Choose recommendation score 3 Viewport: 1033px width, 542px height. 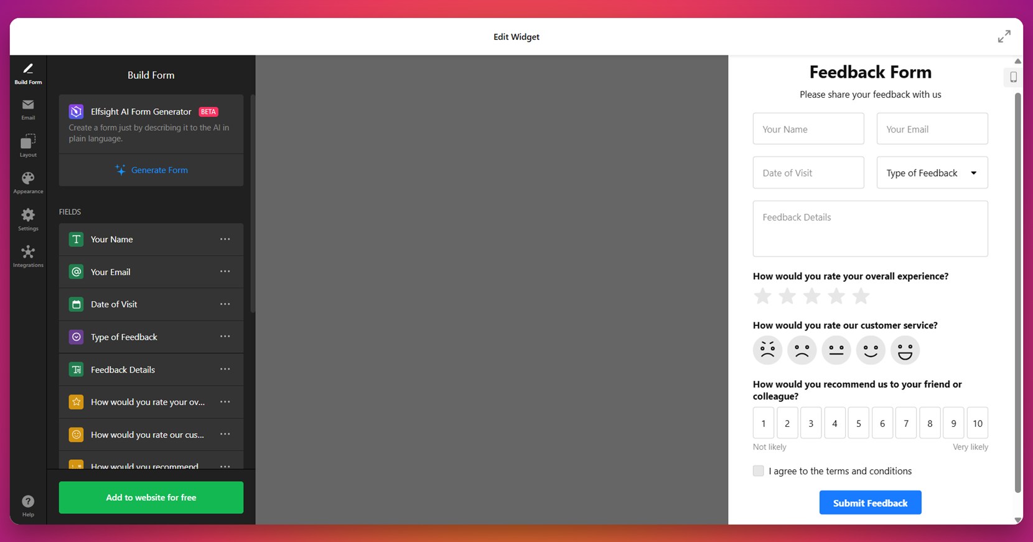point(811,423)
